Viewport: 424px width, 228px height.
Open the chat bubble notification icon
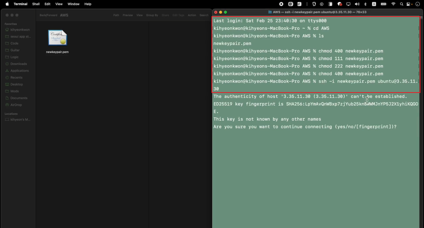pyautogui.click(x=340, y=4)
